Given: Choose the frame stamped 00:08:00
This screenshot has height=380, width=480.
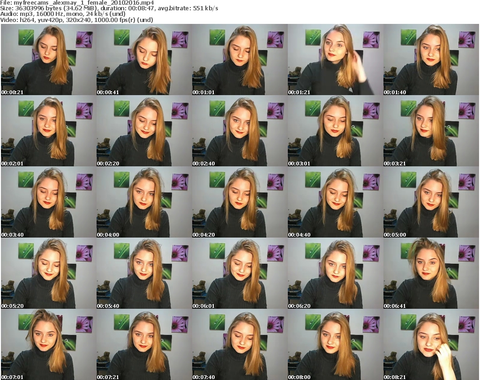Looking at the screenshot, I should point(336,344).
